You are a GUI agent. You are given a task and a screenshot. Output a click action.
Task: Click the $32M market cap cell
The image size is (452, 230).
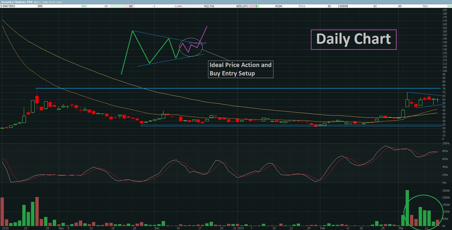click(279, 6)
